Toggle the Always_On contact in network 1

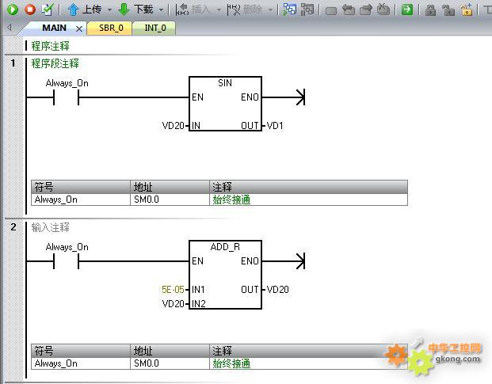(x=67, y=97)
